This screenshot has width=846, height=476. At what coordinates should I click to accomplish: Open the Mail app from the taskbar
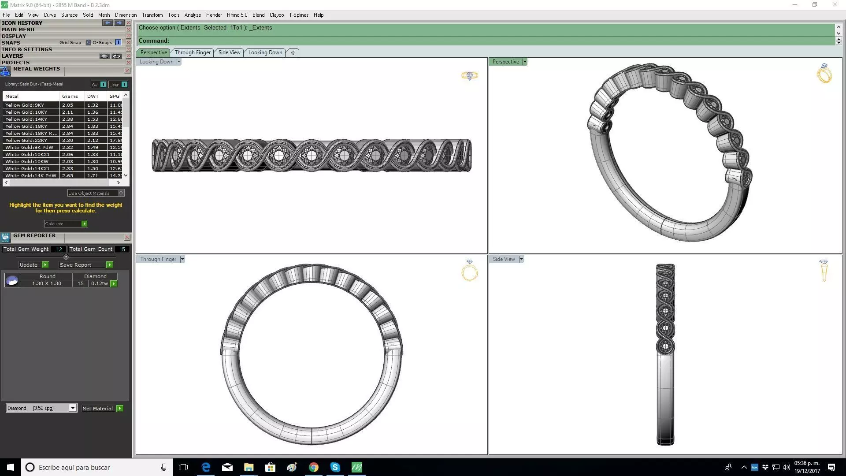227,467
